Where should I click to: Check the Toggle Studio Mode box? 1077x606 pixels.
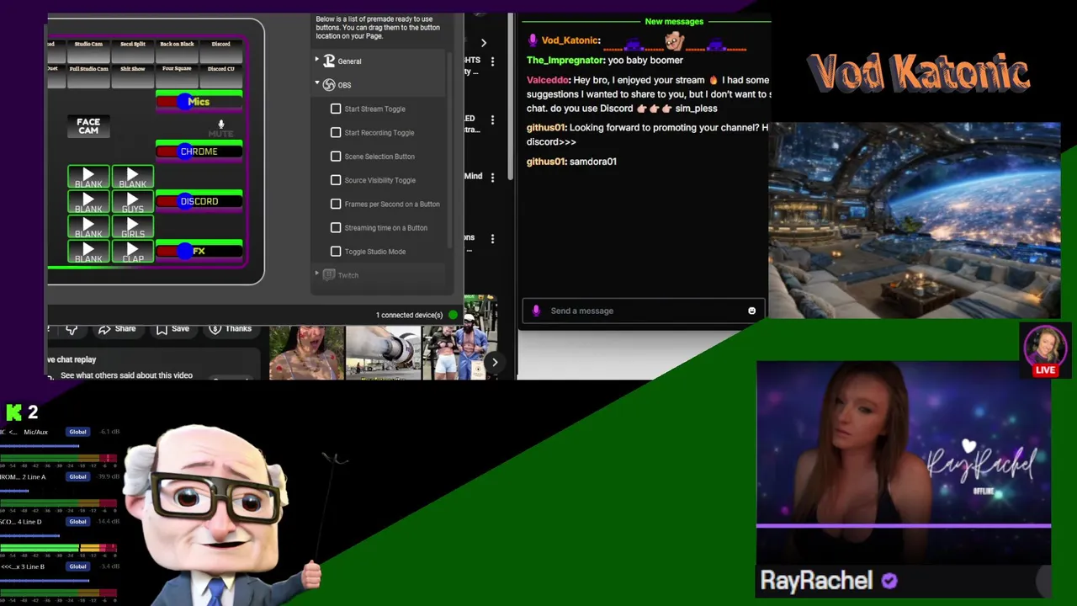click(x=336, y=251)
